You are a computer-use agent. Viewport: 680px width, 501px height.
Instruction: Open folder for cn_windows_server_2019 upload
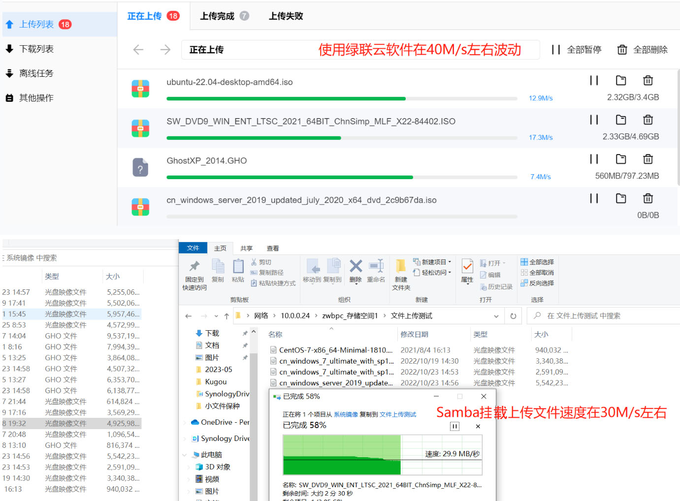click(x=621, y=198)
